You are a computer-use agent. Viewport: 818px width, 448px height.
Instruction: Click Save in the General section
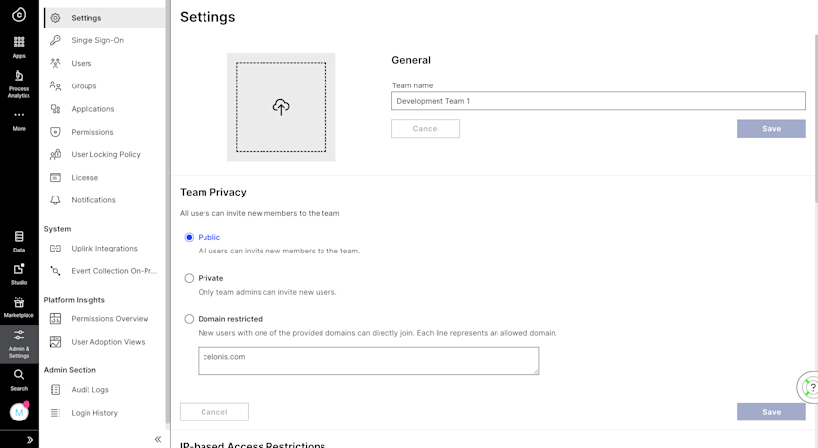[x=772, y=129]
